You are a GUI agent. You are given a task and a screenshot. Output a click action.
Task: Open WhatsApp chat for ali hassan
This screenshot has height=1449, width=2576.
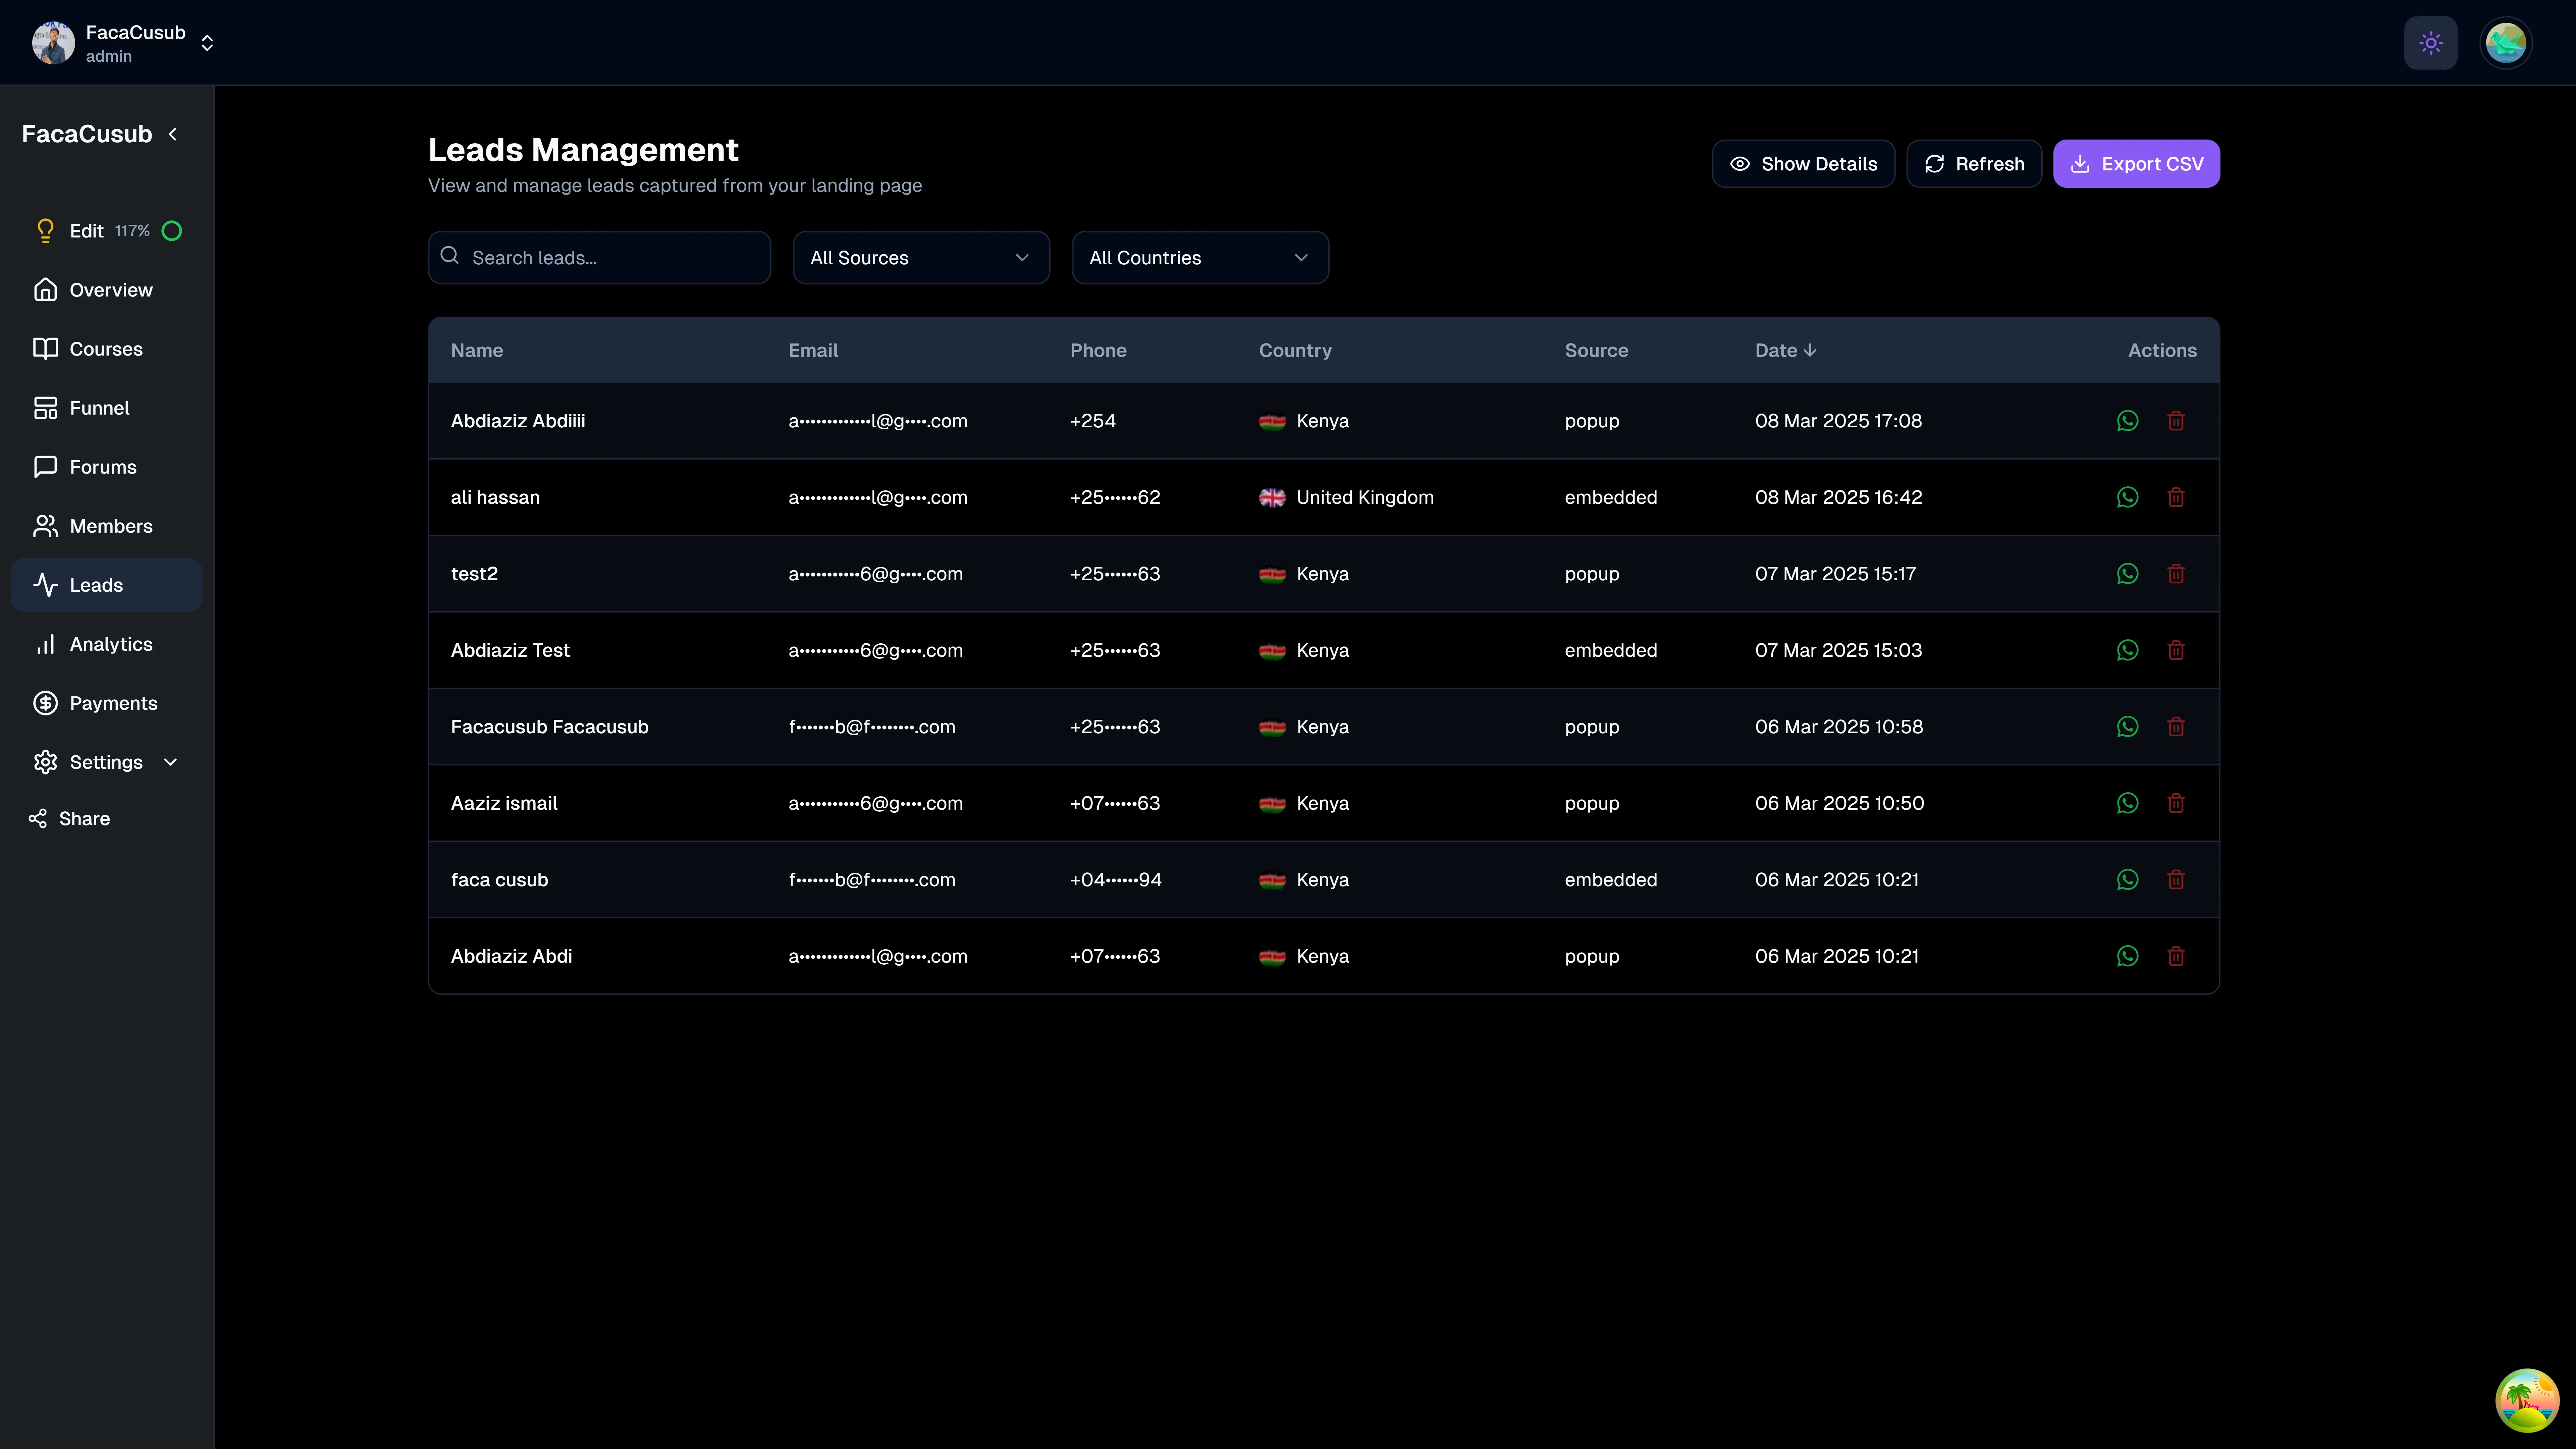pyautogui.click(x=2127, y=497)
